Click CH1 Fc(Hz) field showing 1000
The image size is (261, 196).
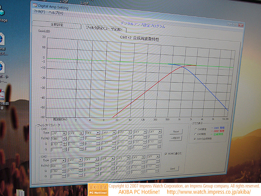(56, 138)
